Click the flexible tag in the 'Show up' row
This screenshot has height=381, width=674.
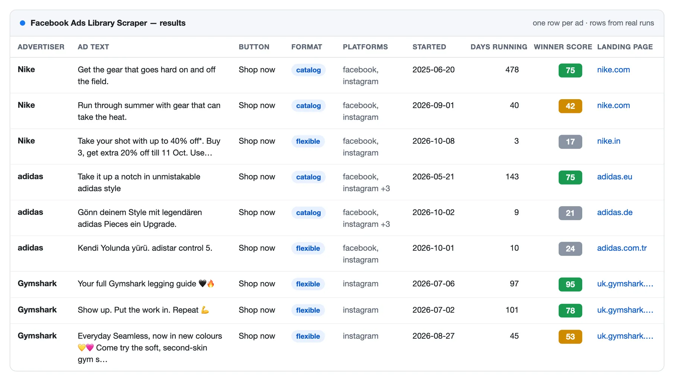[x=308, y=310]
